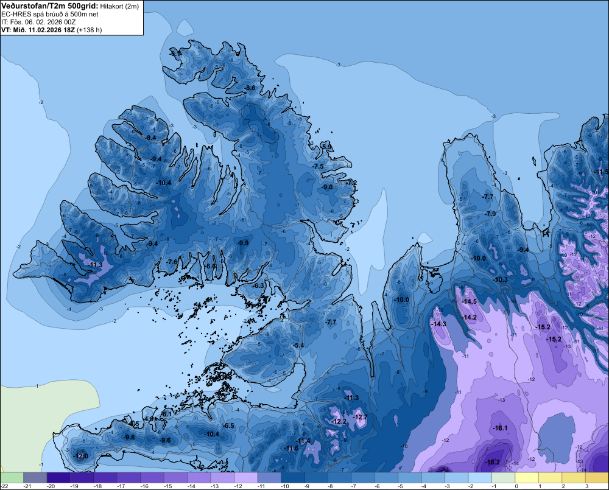The image size is (609, 490).
Task: Click the -5.4 temperature value
Action: click(298, 345)
